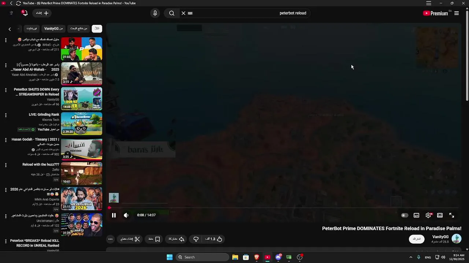Open on-screen keyboard icon in search box
Viewport: 469px width, 263px height.
[190, 13]
